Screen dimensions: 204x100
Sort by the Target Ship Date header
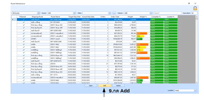click(x=74, y=17)
